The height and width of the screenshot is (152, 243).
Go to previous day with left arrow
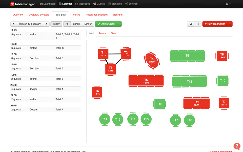click(14, 24)
